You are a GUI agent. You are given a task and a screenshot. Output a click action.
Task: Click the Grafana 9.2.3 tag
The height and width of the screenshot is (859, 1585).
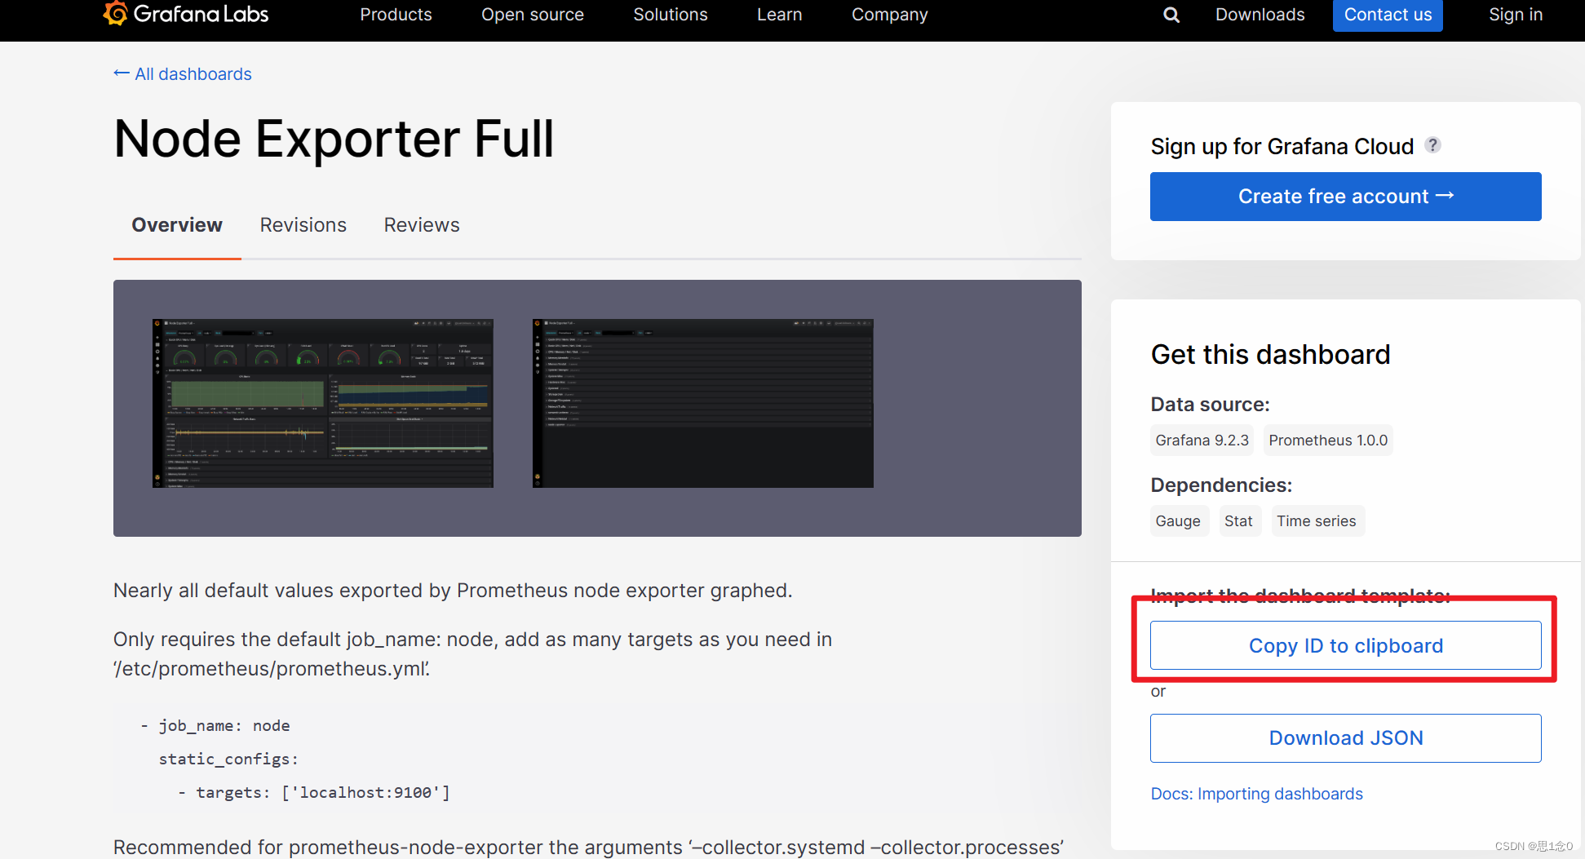click(x=1202, y=441)
